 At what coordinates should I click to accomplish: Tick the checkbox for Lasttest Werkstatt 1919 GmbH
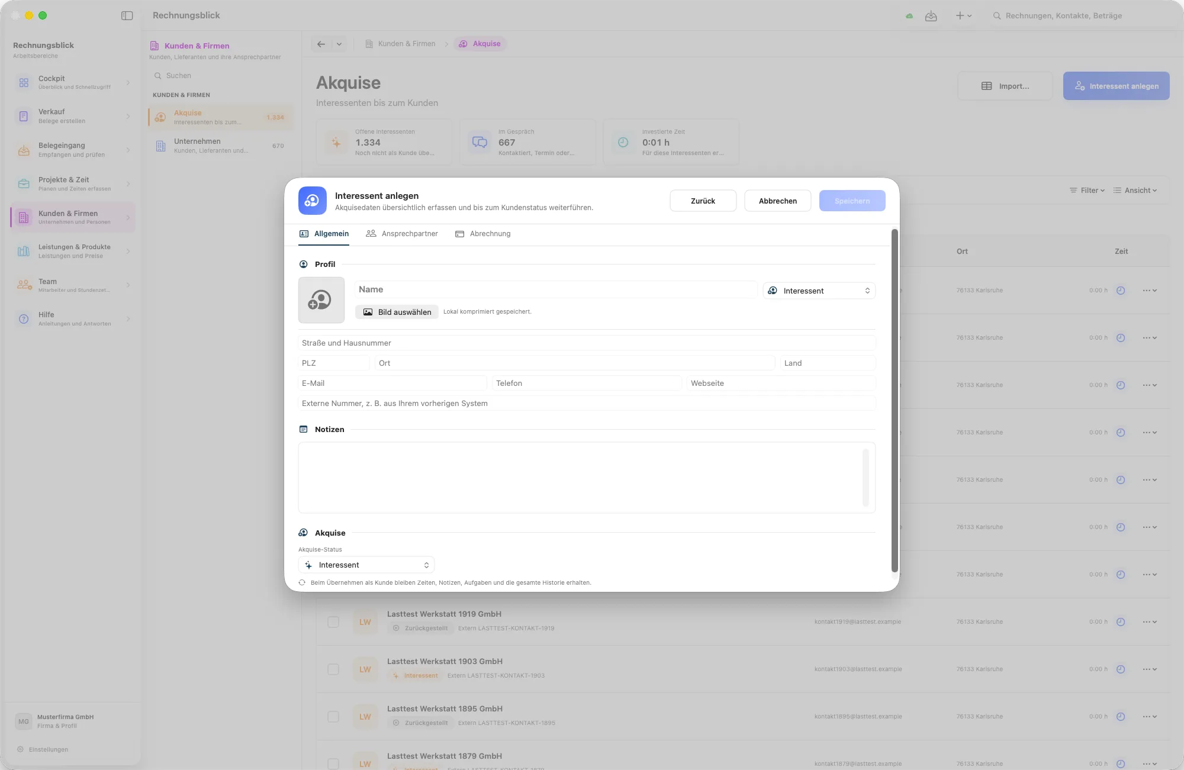pyautogui.click(x=333, y=622)
